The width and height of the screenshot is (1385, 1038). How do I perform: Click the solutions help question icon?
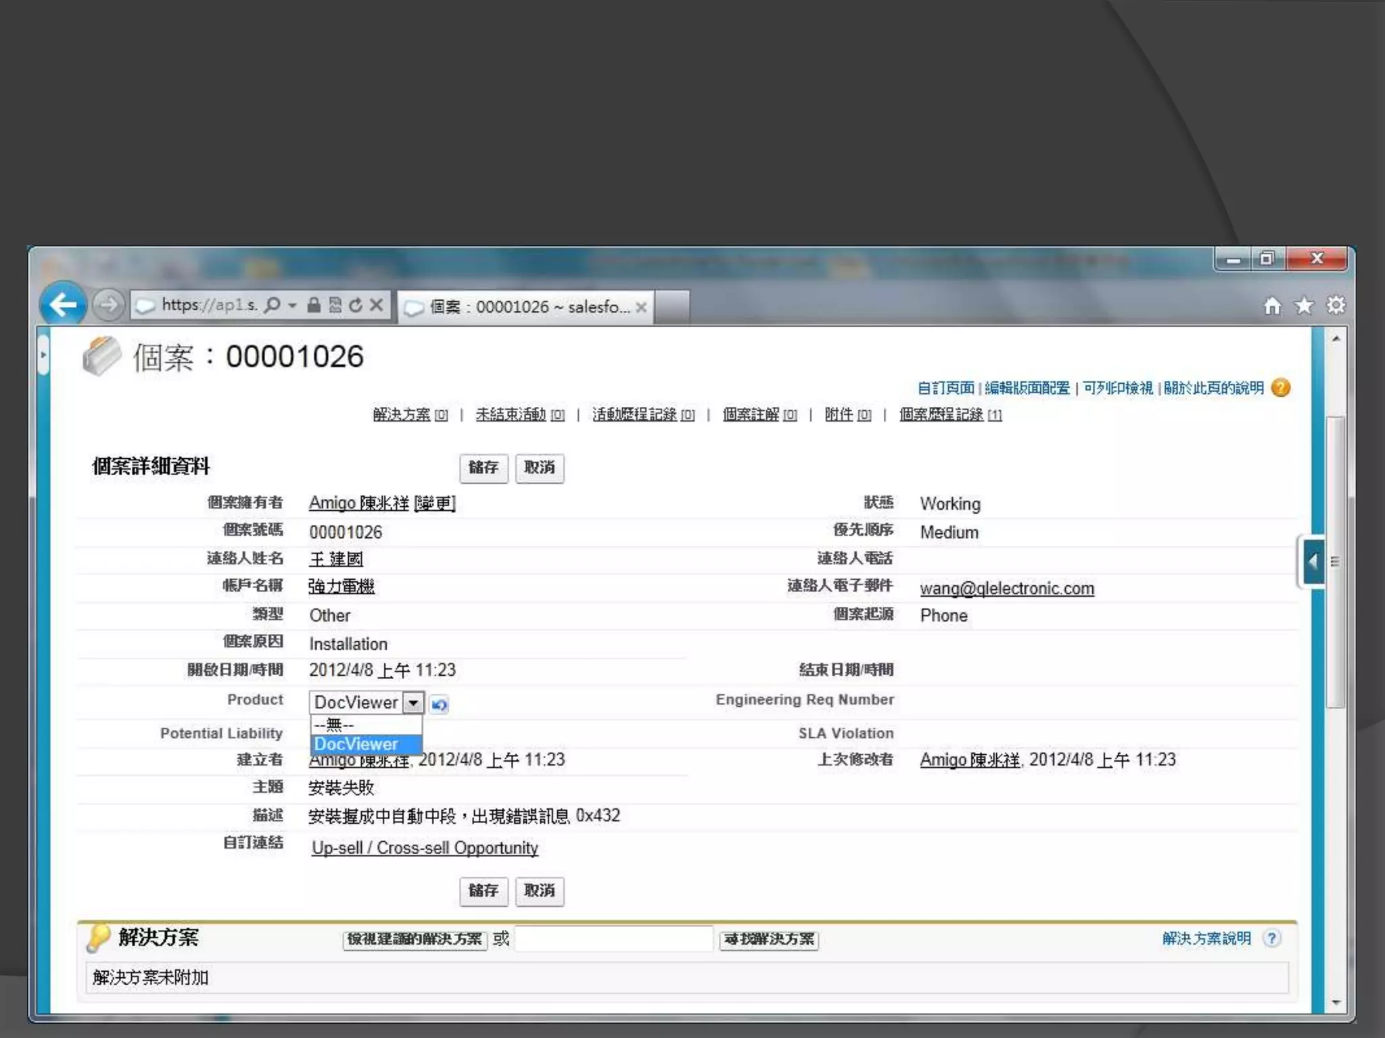coord(1272,939)
